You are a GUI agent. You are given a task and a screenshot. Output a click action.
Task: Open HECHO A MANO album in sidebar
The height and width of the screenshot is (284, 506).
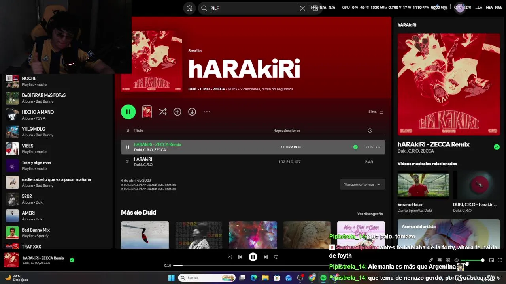pyautogui.click(x=57, y=115)
